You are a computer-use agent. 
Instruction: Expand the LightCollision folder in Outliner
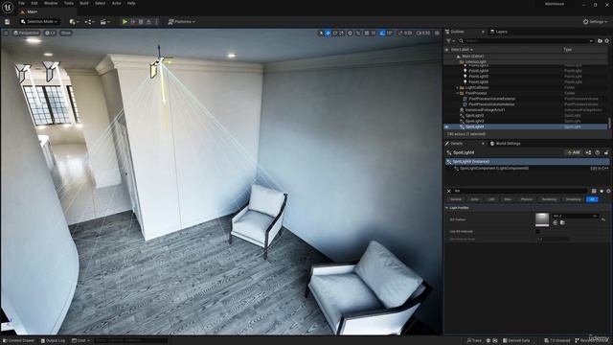[x=458, y=88]
